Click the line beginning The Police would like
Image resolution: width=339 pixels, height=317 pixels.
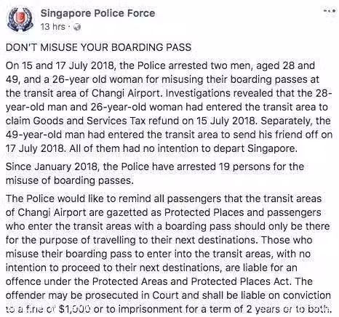[x=164, y=198]
